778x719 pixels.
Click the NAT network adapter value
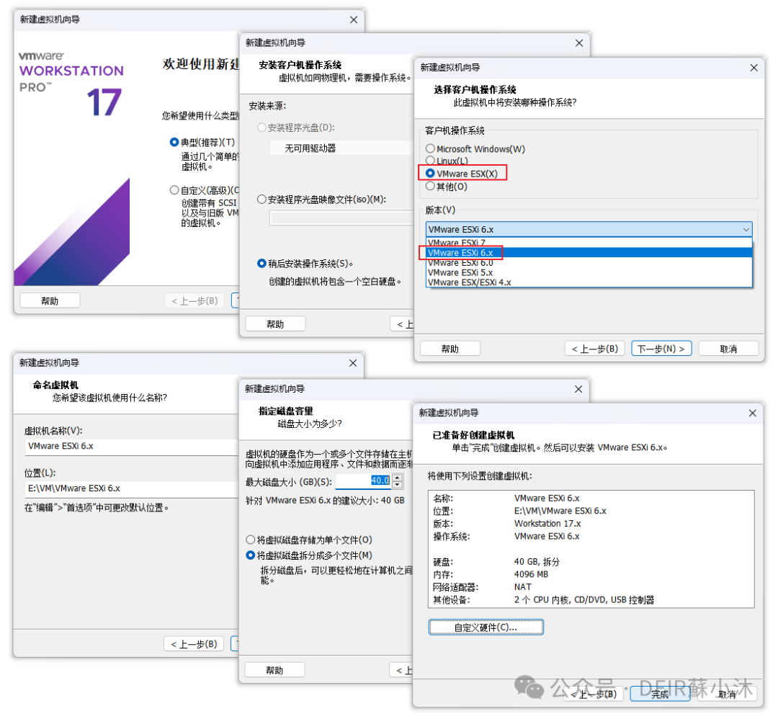pyautogui.click(x=522, y=587)
